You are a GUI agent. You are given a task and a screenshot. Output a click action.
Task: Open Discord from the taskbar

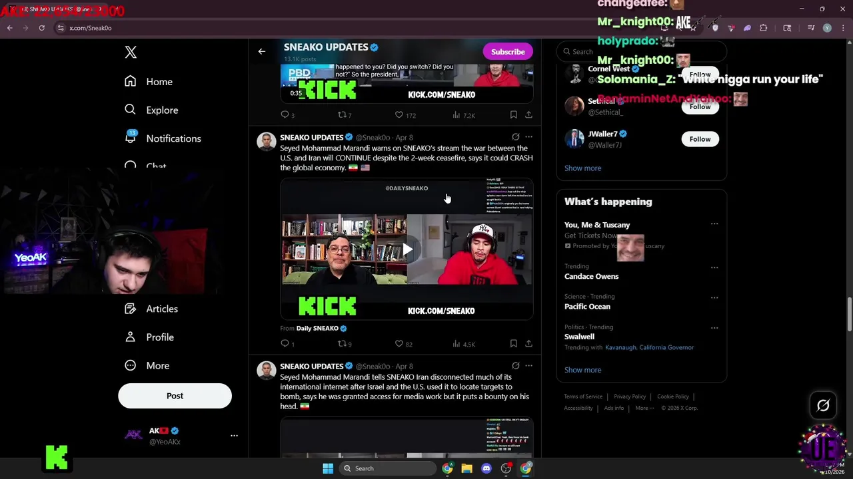click(x=486, y=468)
